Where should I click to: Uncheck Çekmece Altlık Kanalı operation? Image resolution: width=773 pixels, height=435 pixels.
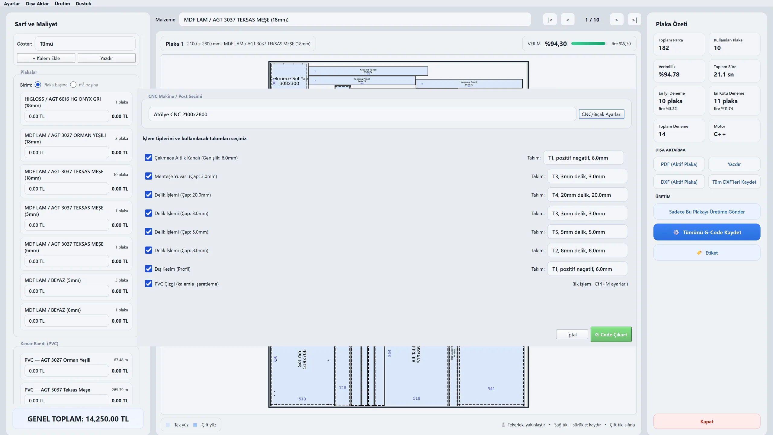click(x=149, y=158)
